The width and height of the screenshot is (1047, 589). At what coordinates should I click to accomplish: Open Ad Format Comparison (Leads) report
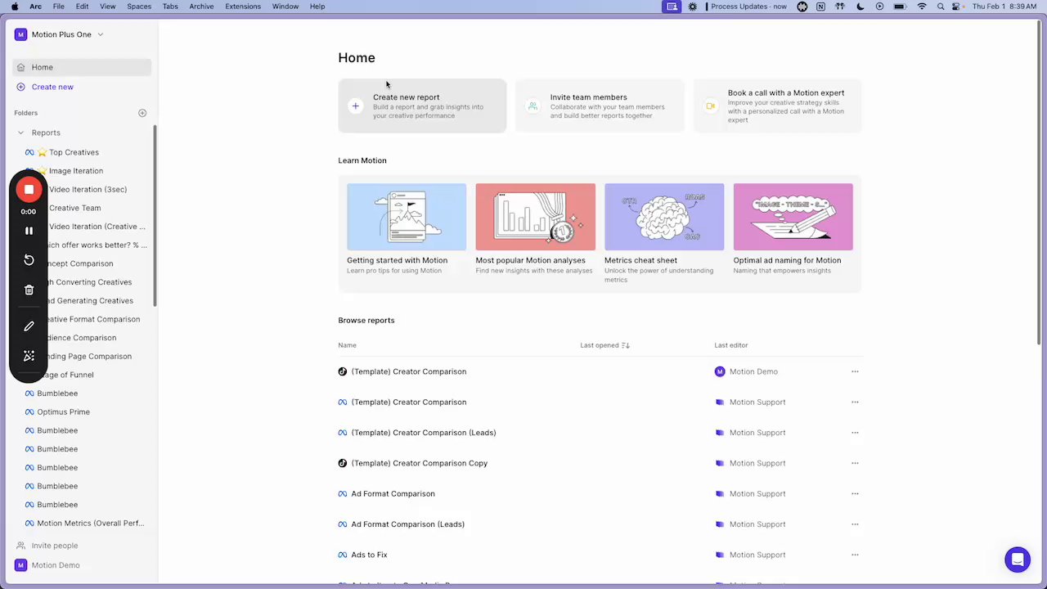pos(407,524)
